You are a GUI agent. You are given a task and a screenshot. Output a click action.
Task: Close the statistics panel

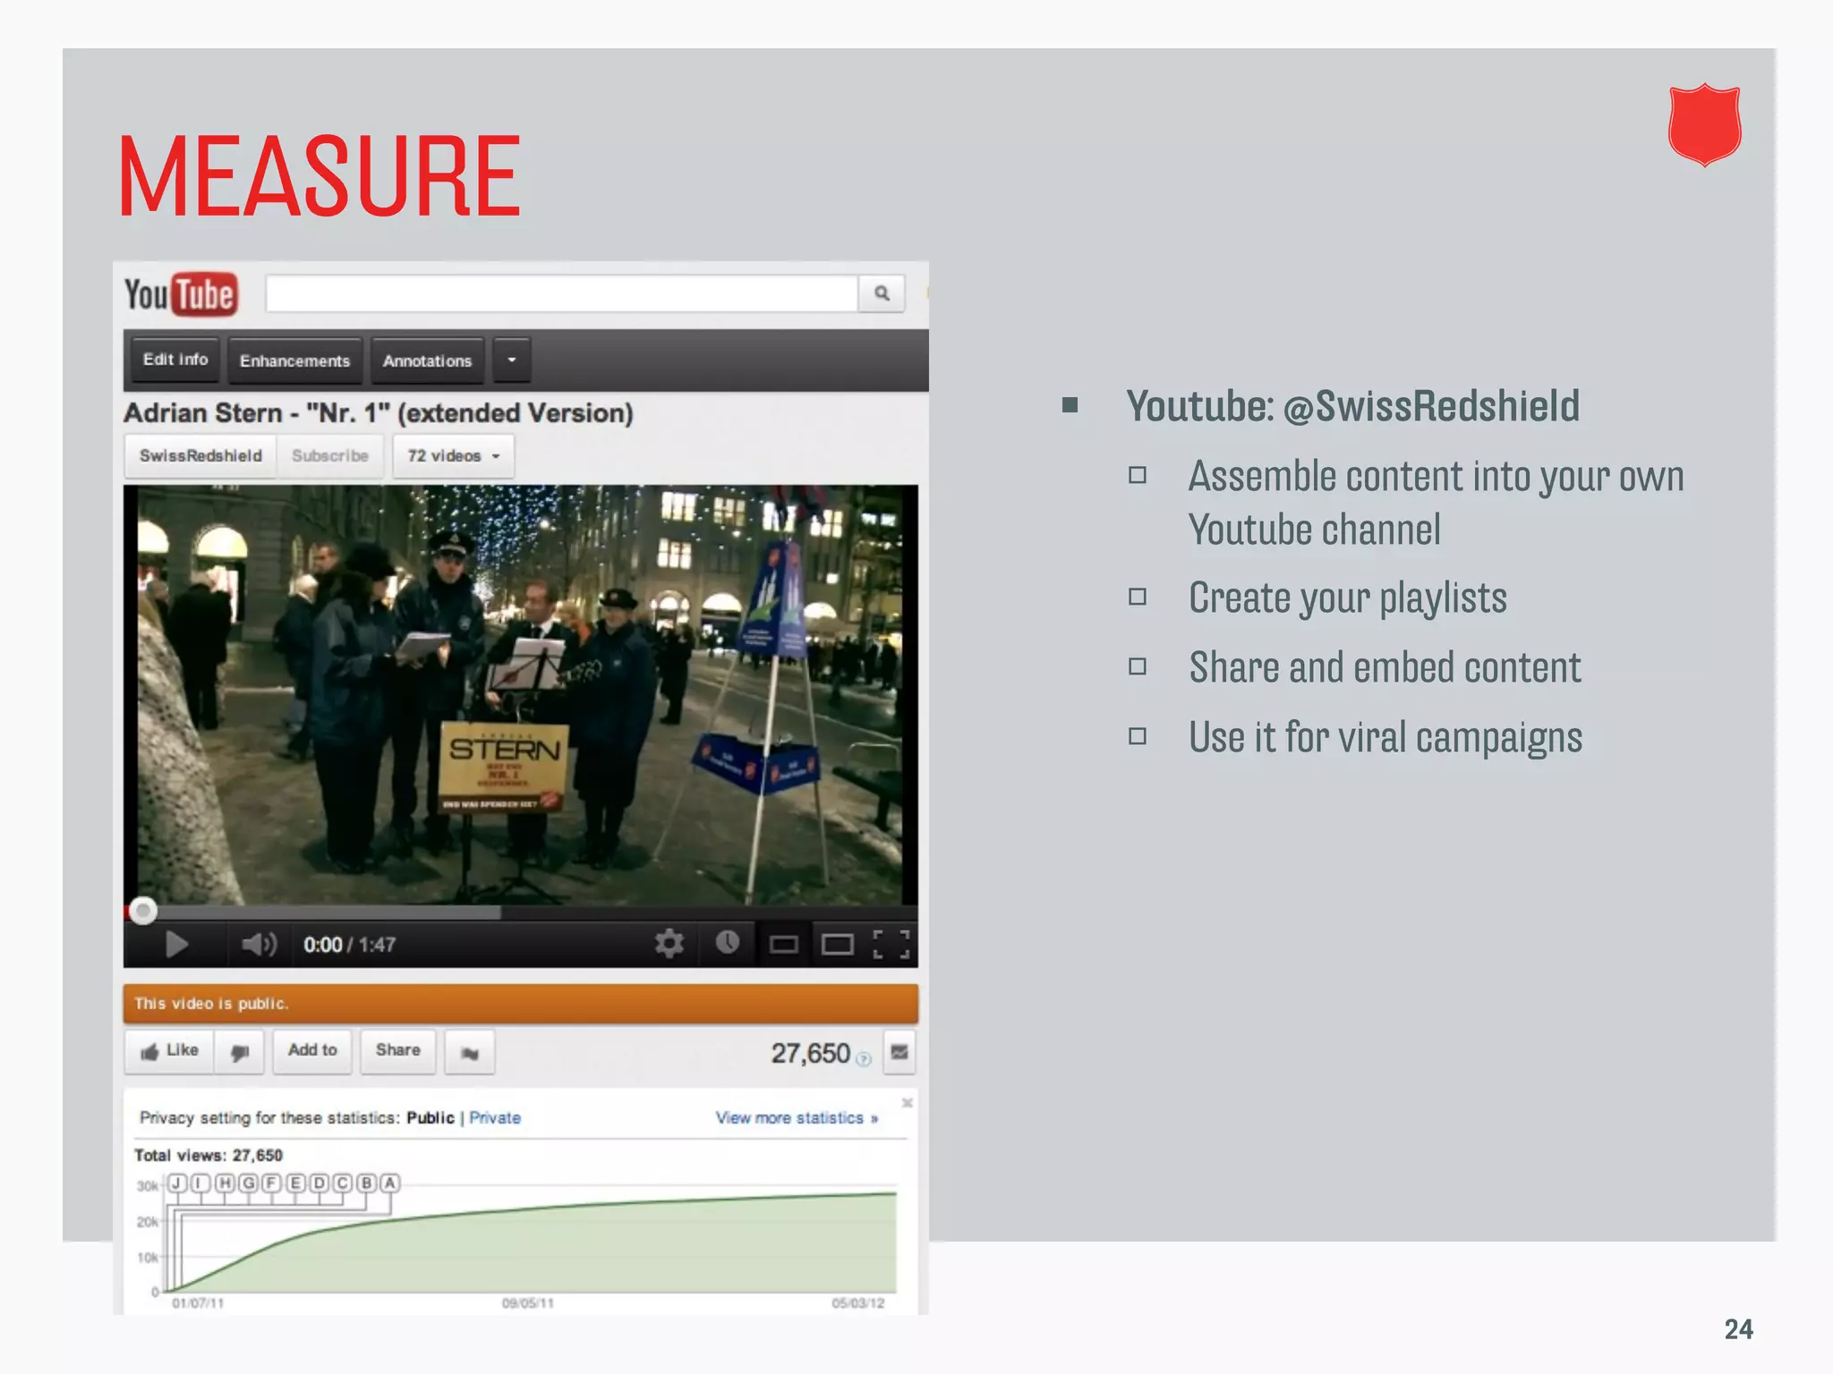point(907,1103)
